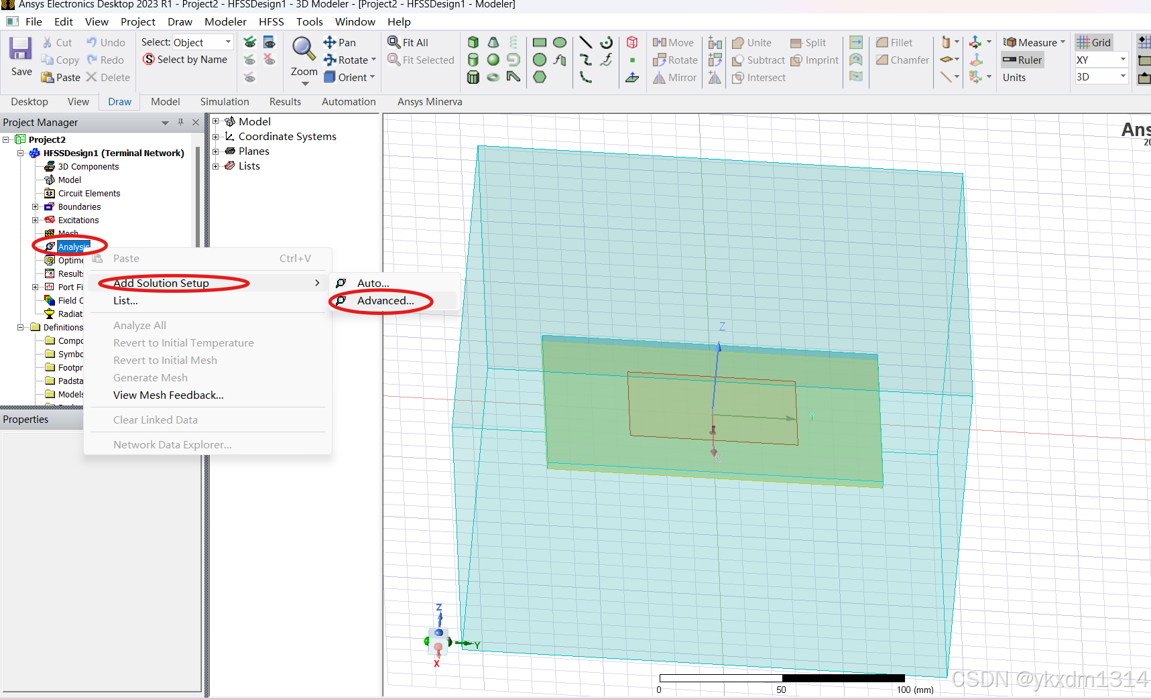This screenshot has height=699, width=1151.
Task: Expand the Model tree node
Action: [x=216, y=121]
